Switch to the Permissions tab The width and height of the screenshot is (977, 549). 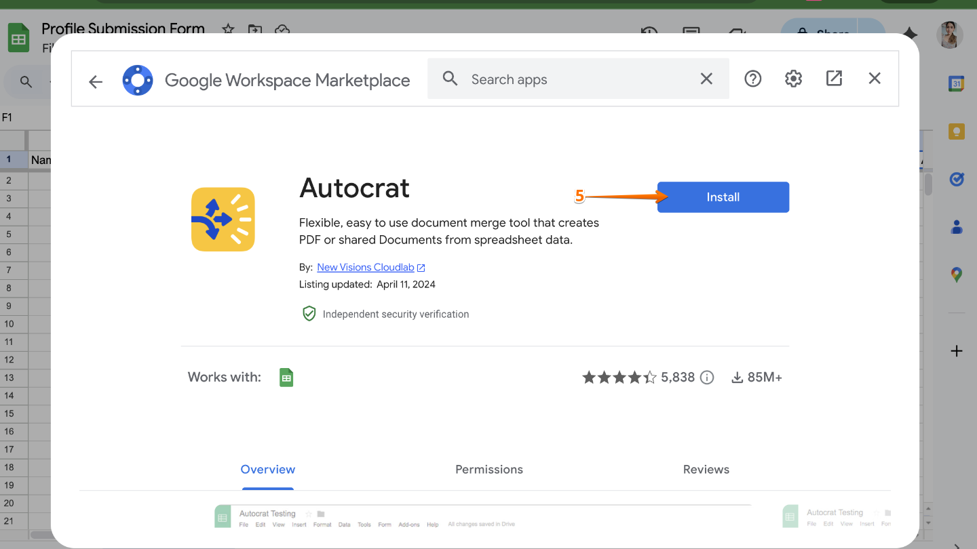point(488,469)
